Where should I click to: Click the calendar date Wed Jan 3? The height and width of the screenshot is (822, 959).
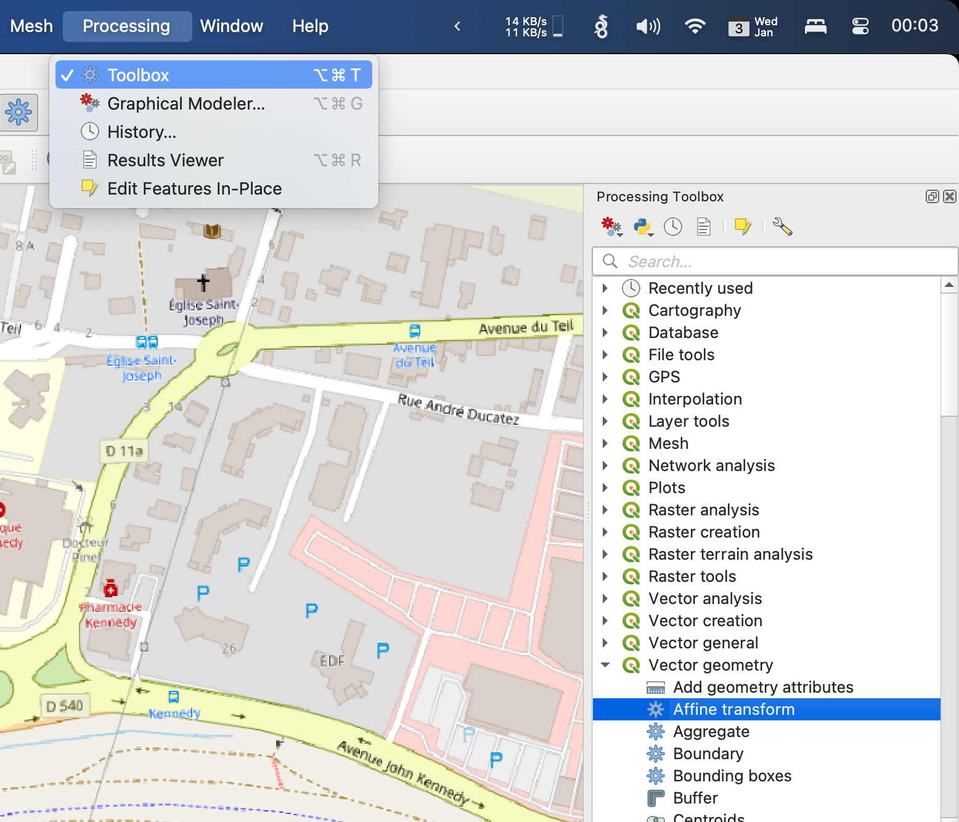(x=753, y=26)
